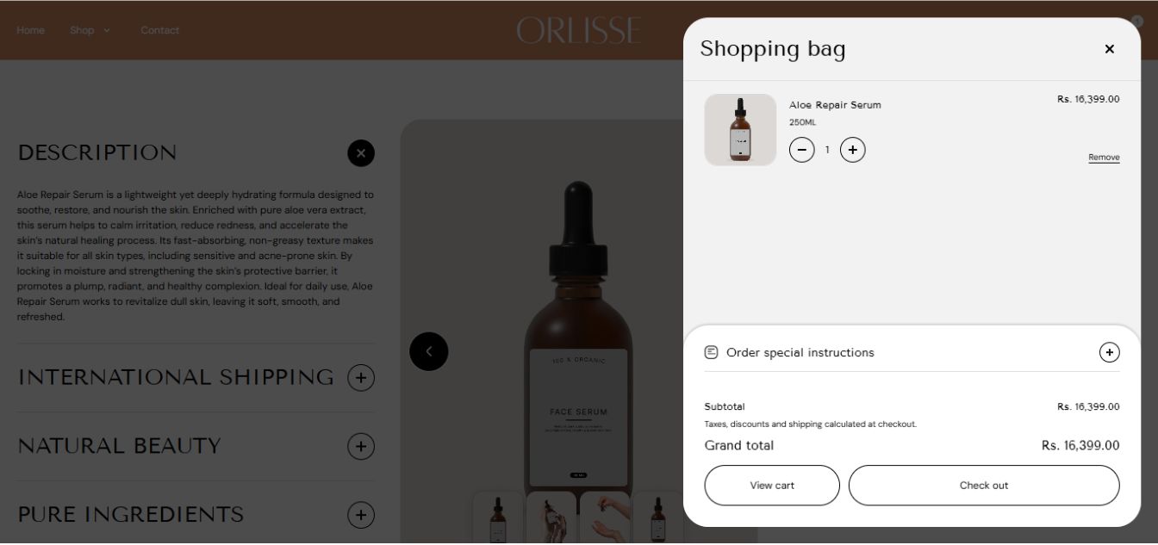1158x545 pixels.
Task: Collapse the Description section
Action: [x=361, y=153]
